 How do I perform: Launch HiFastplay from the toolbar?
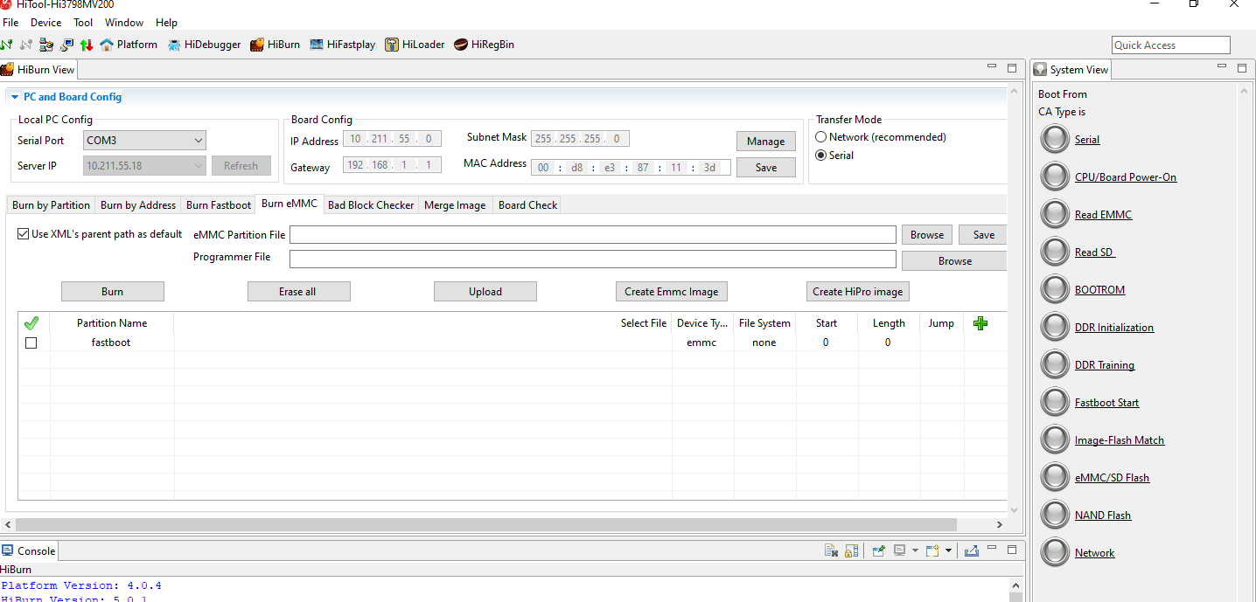pyautogui.click(x=342, y=45)
